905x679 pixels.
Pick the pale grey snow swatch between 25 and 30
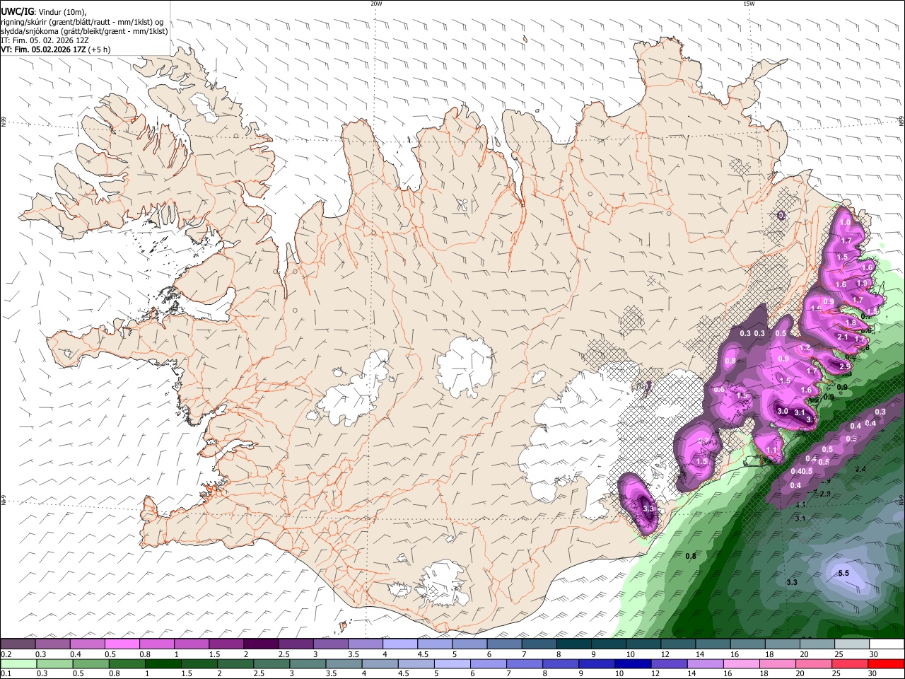853,644
